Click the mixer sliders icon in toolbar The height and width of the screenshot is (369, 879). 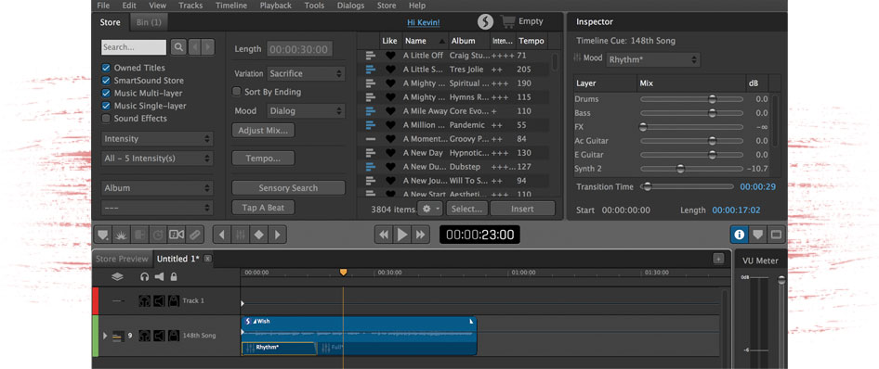(241, 235)
